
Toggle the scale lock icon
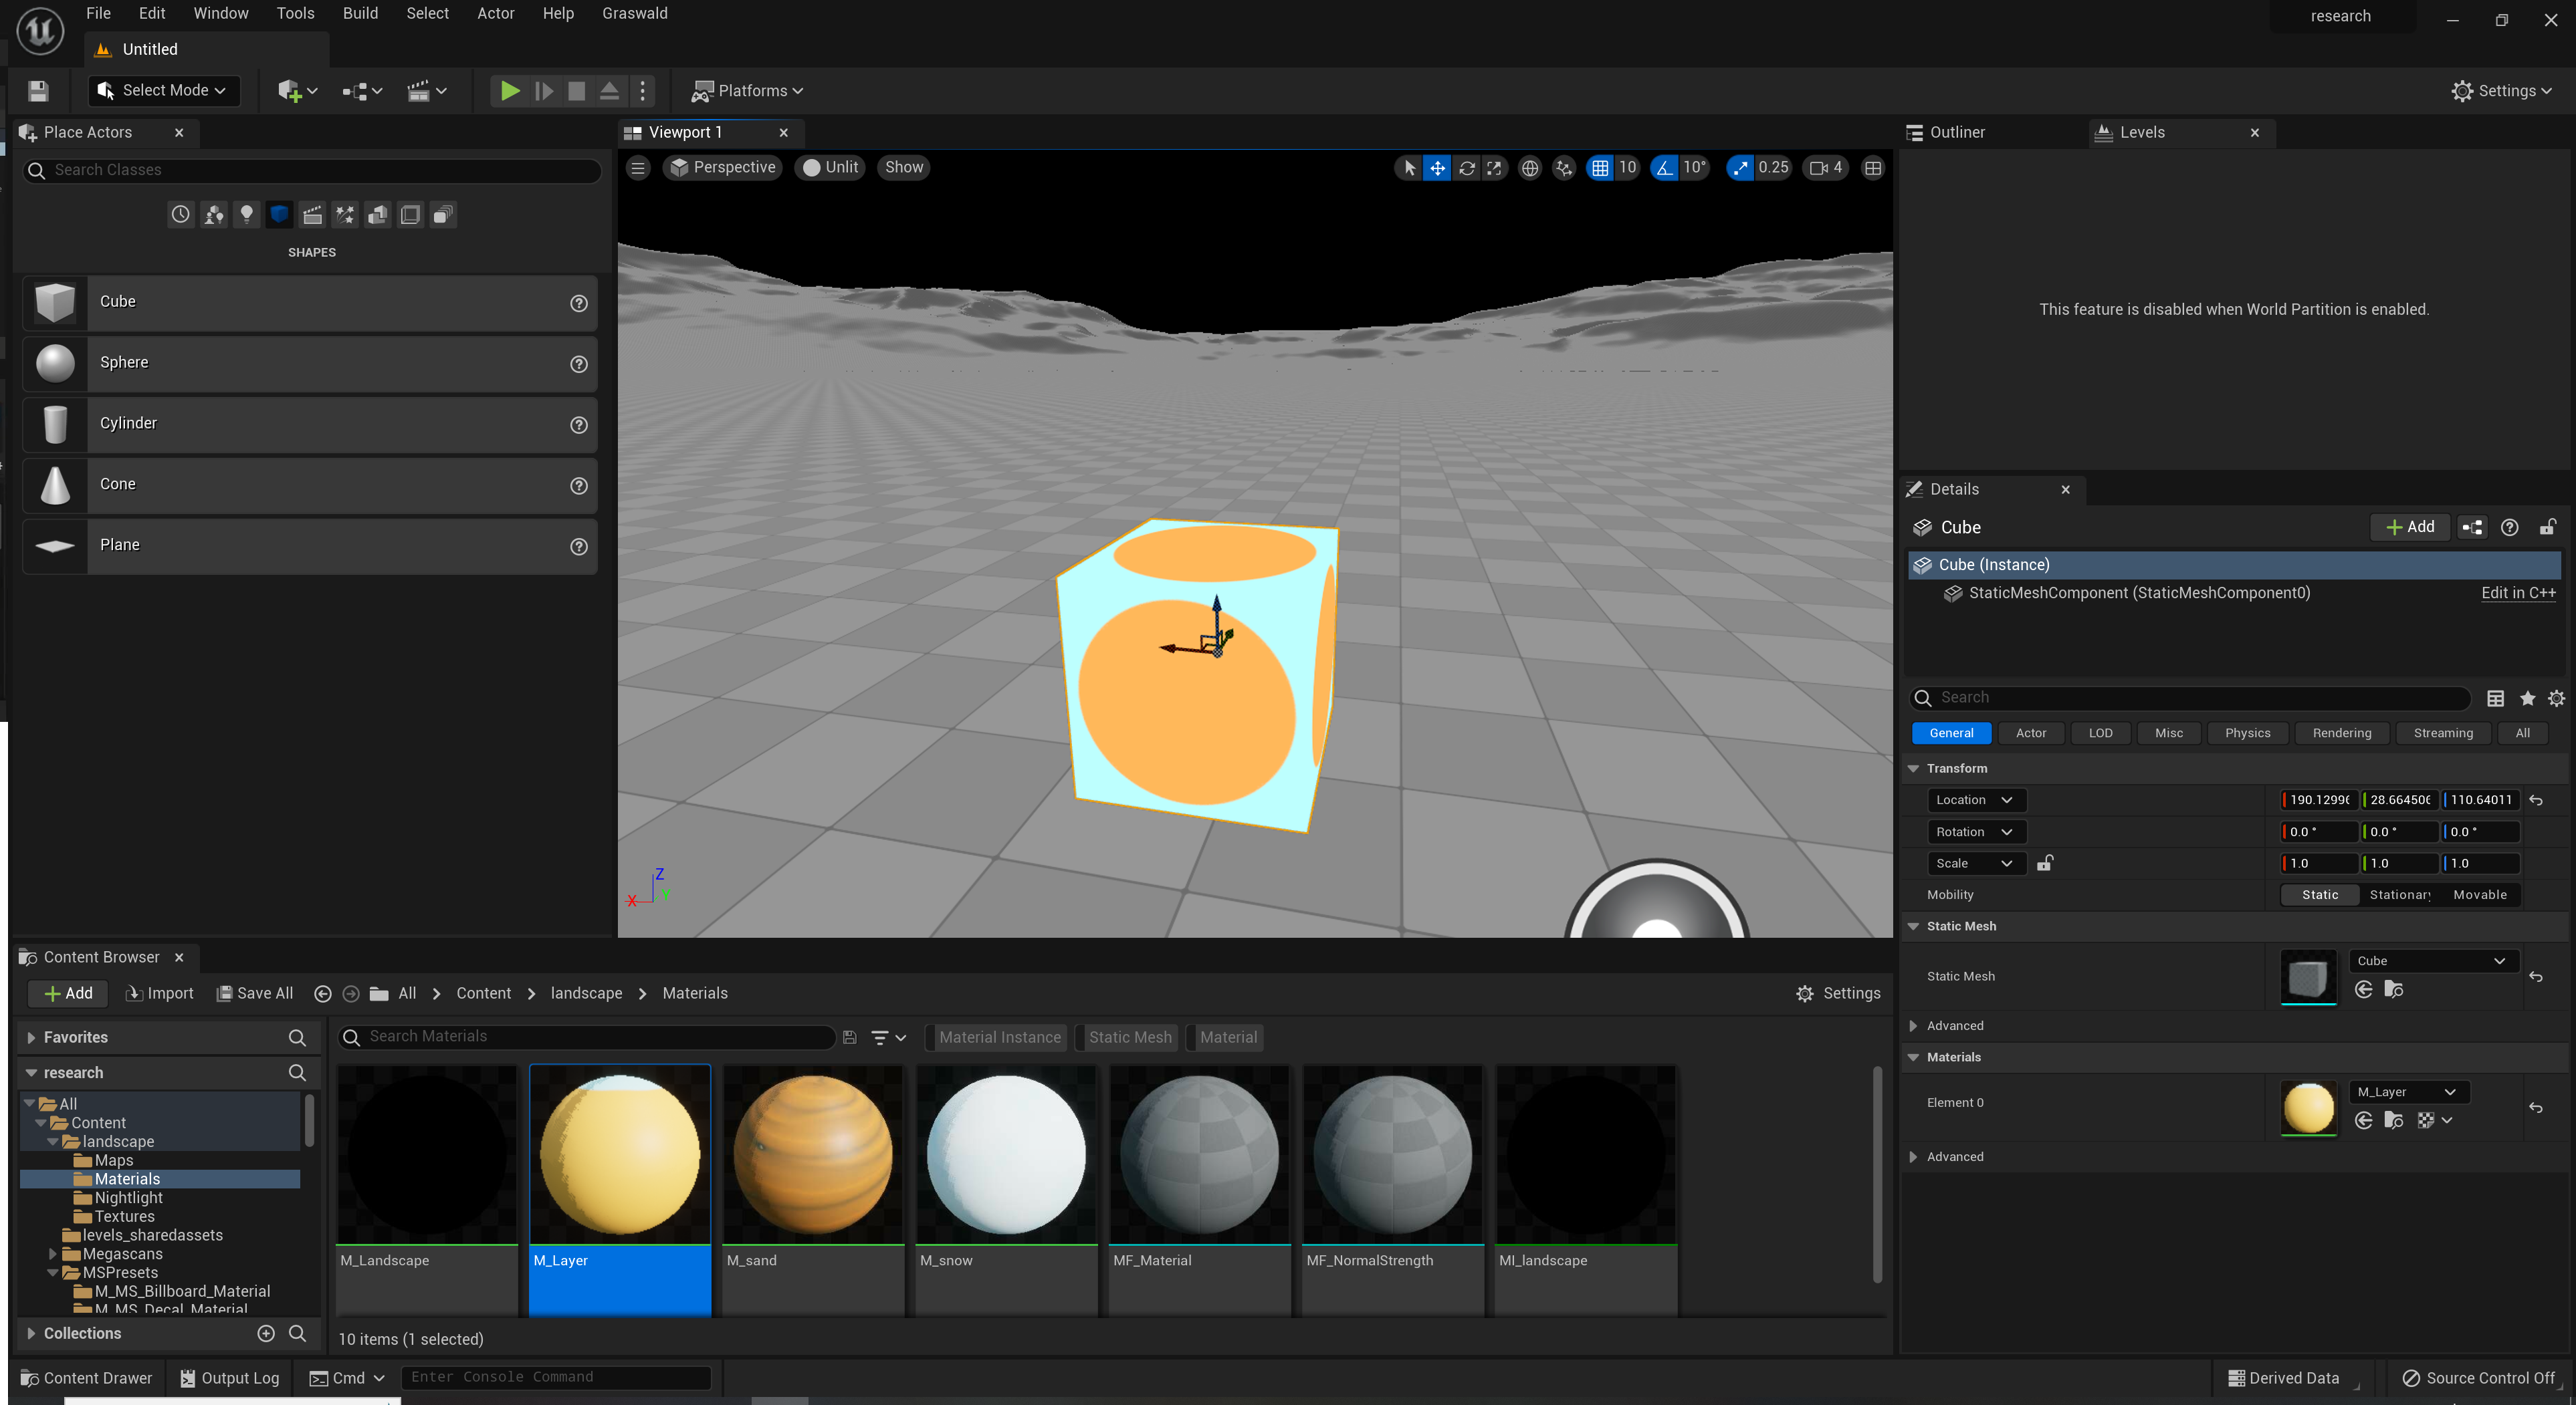point(2045,862)
